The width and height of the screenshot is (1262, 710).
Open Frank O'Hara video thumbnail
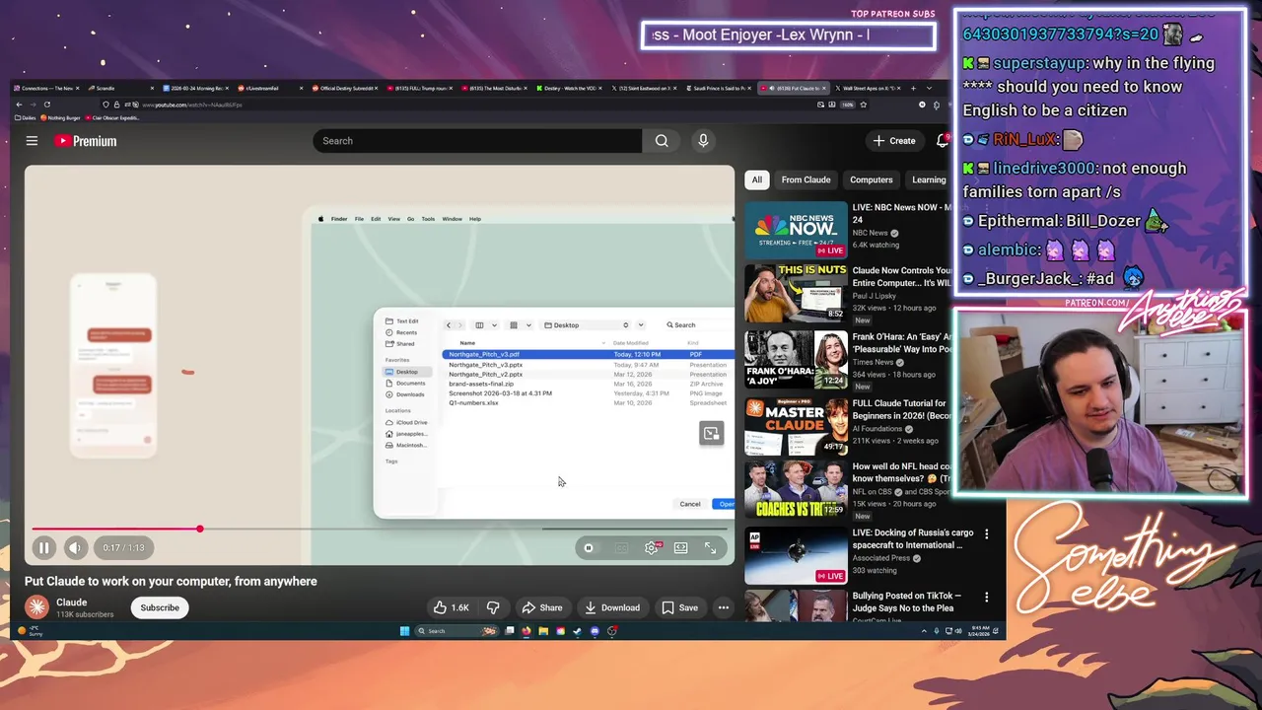796,359
